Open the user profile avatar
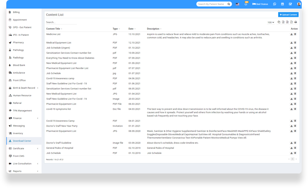The width and height of the screenshot is (308, 188). pyautogui.click(x=299, y=4)
